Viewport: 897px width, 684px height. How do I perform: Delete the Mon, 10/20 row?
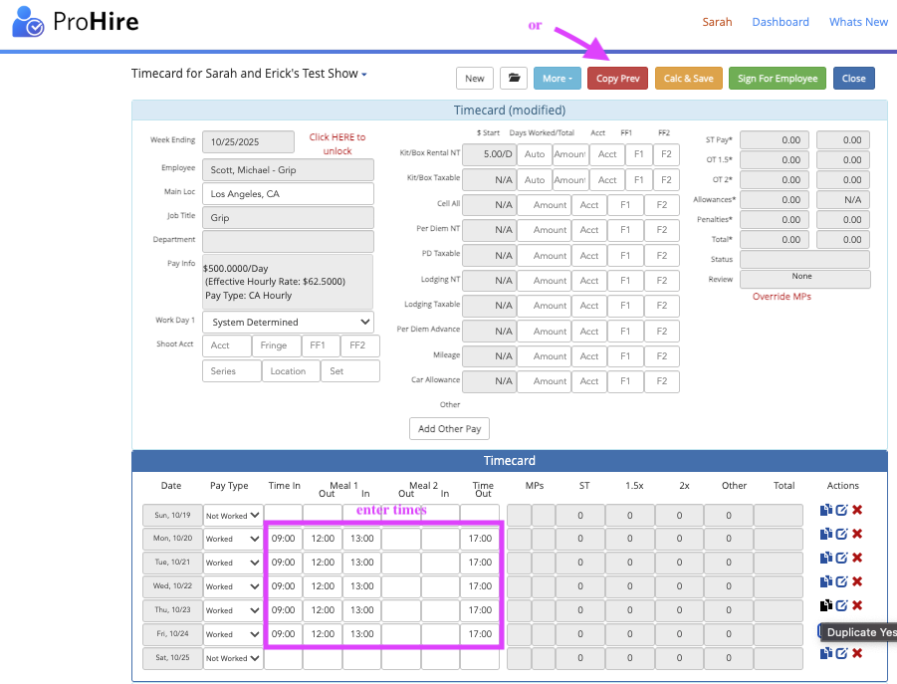coord(857,534)
